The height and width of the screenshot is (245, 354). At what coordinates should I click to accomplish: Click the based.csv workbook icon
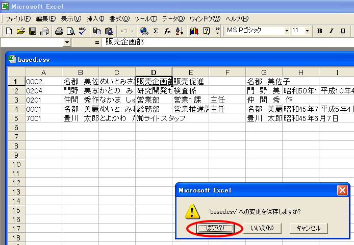(x=12, y=59)
